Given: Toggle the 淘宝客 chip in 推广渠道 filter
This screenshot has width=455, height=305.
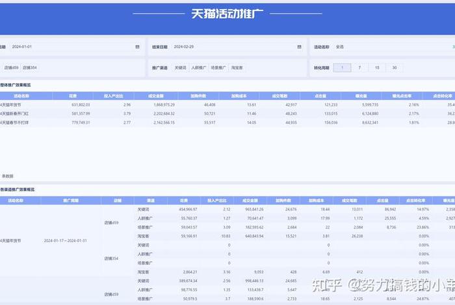Looking at the screenshot, I should 237,67.
